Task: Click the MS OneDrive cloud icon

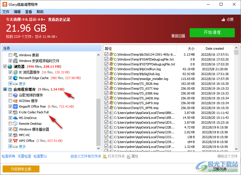Action: [16, 118]
